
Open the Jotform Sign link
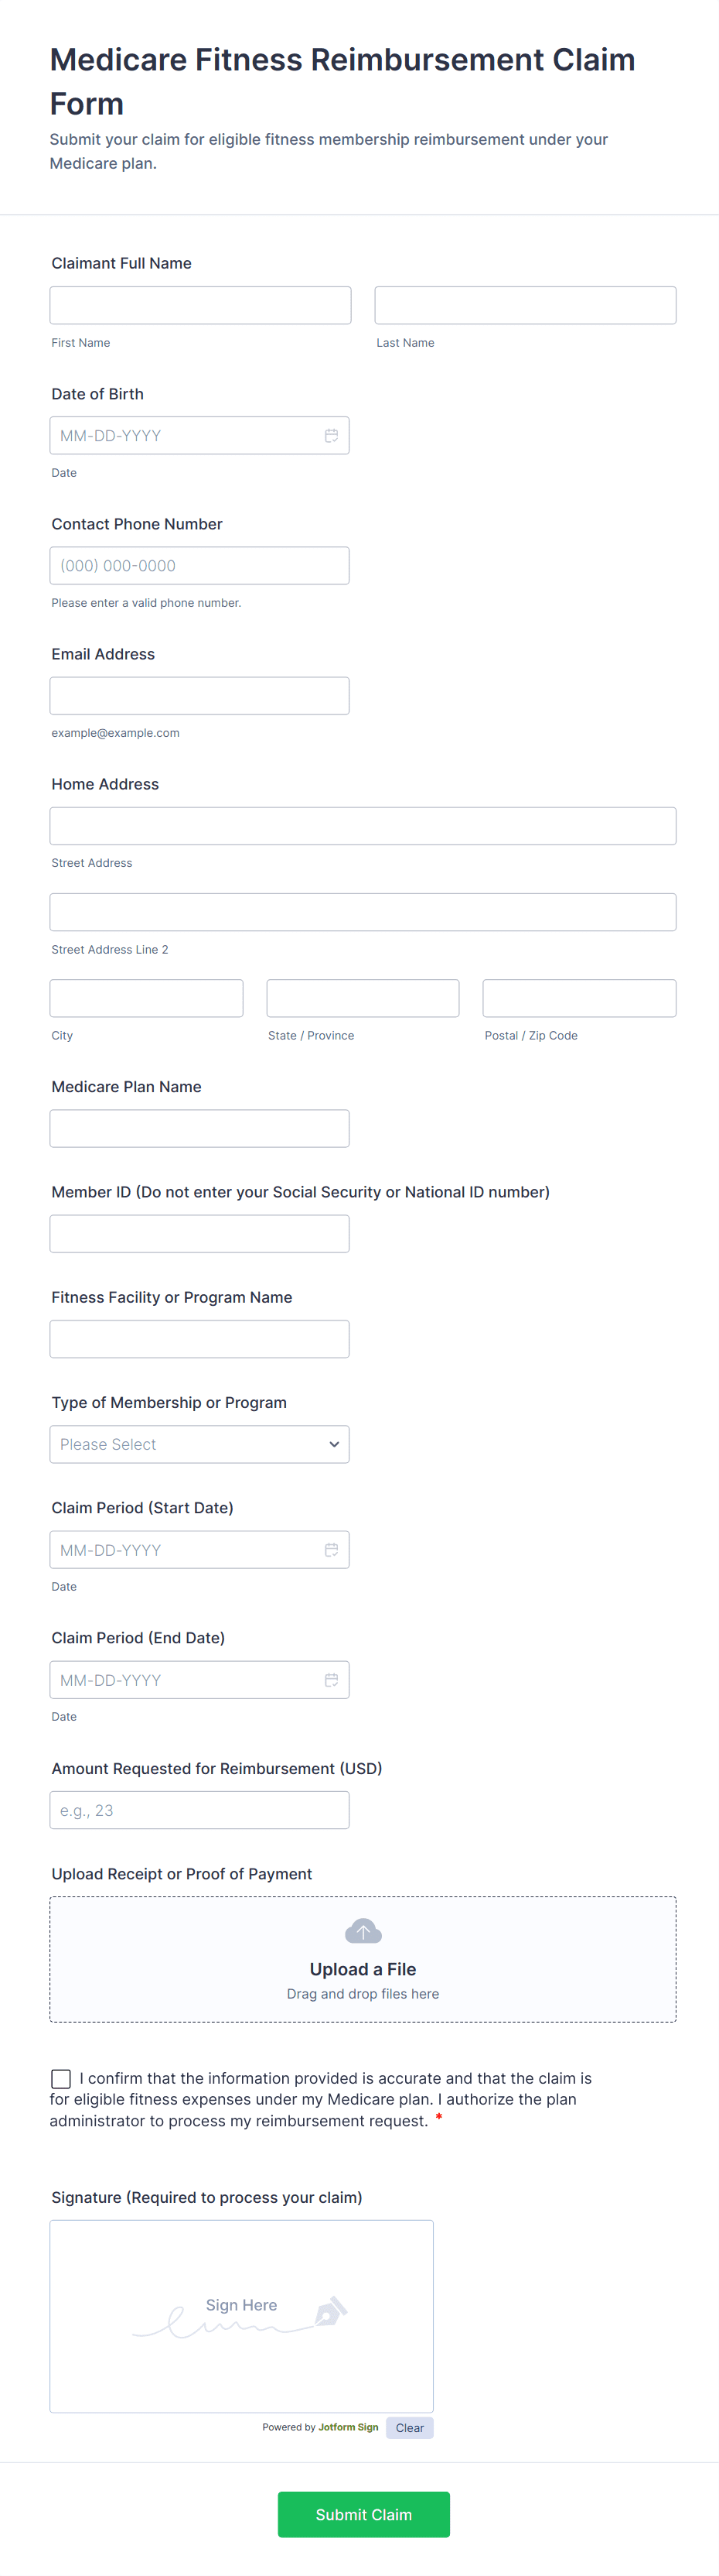[x=349, y=2427]
